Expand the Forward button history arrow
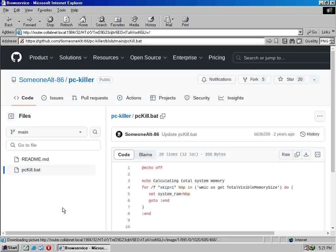Viewport: 336px width, 252px height. click(40, 21)
